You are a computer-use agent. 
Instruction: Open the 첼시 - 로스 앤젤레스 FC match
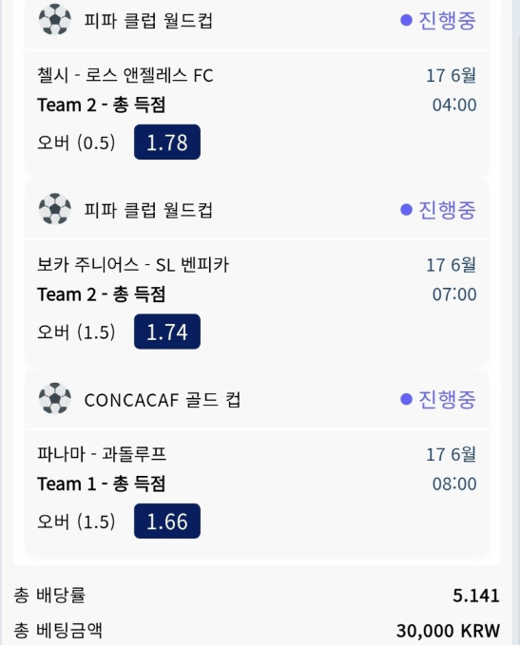[x=125, y=75]
